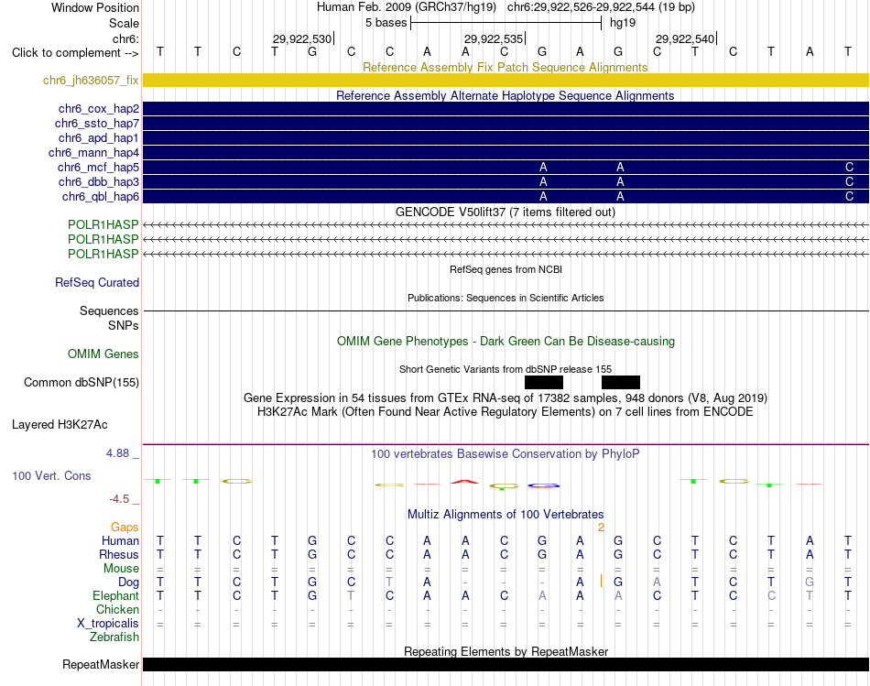870x686 pixels.
Task: Open the Alternate Haplotype Sequence Alignments title
Action: click(x=505, y=95)
